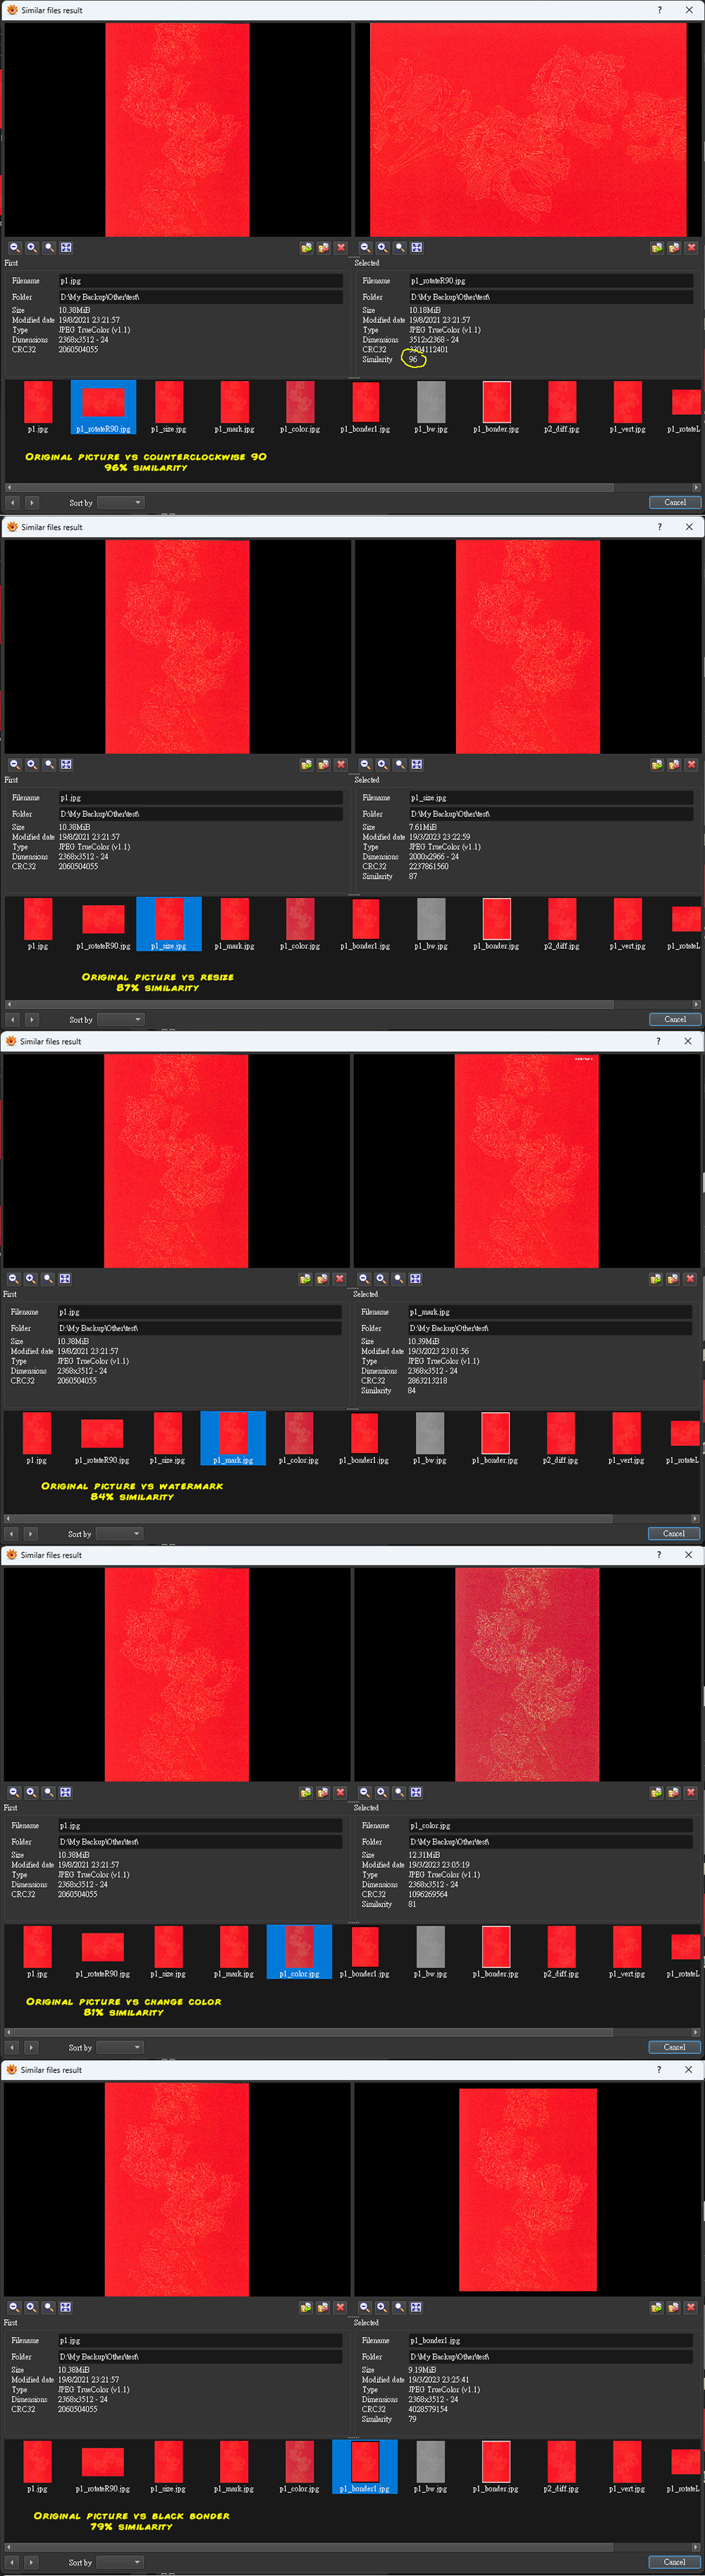Select p1_bonder.jpg thumbnail in p1_mark window
This screenshot has height=2576, width=705.
(496, 1438)
